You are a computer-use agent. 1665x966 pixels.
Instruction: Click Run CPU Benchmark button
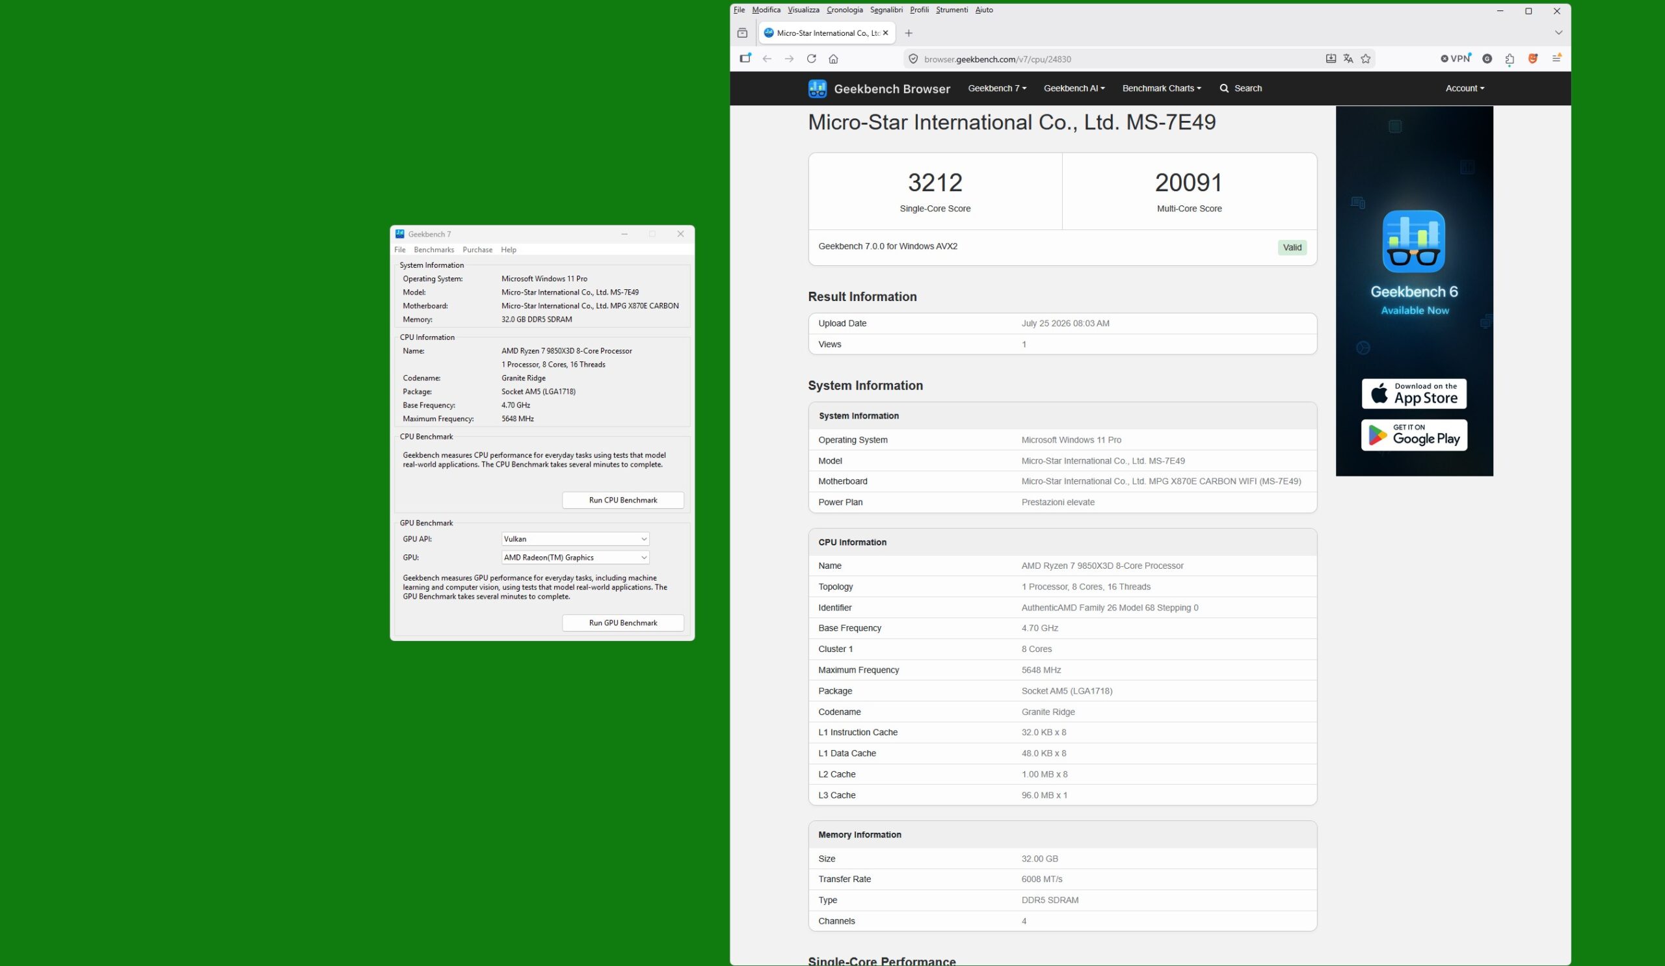622,501
